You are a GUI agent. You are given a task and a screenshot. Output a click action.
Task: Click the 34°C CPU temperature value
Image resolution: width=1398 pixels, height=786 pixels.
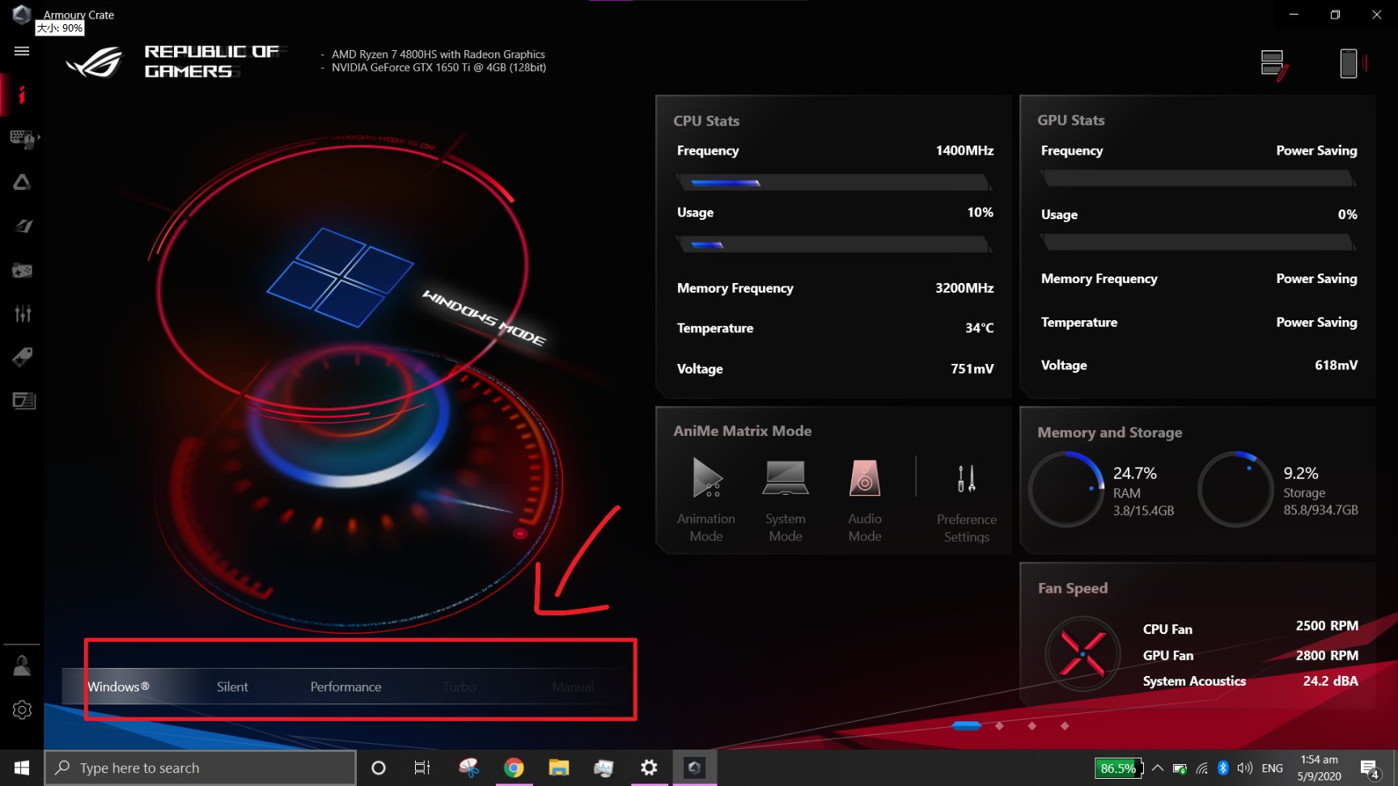979,327
